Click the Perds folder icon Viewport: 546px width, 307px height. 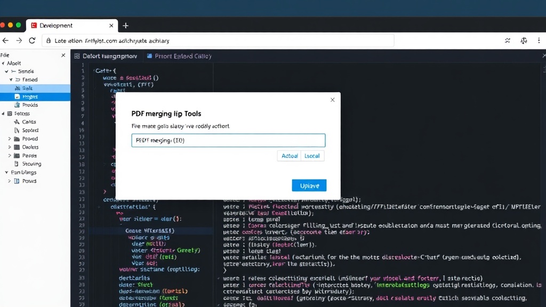point(17,156)
